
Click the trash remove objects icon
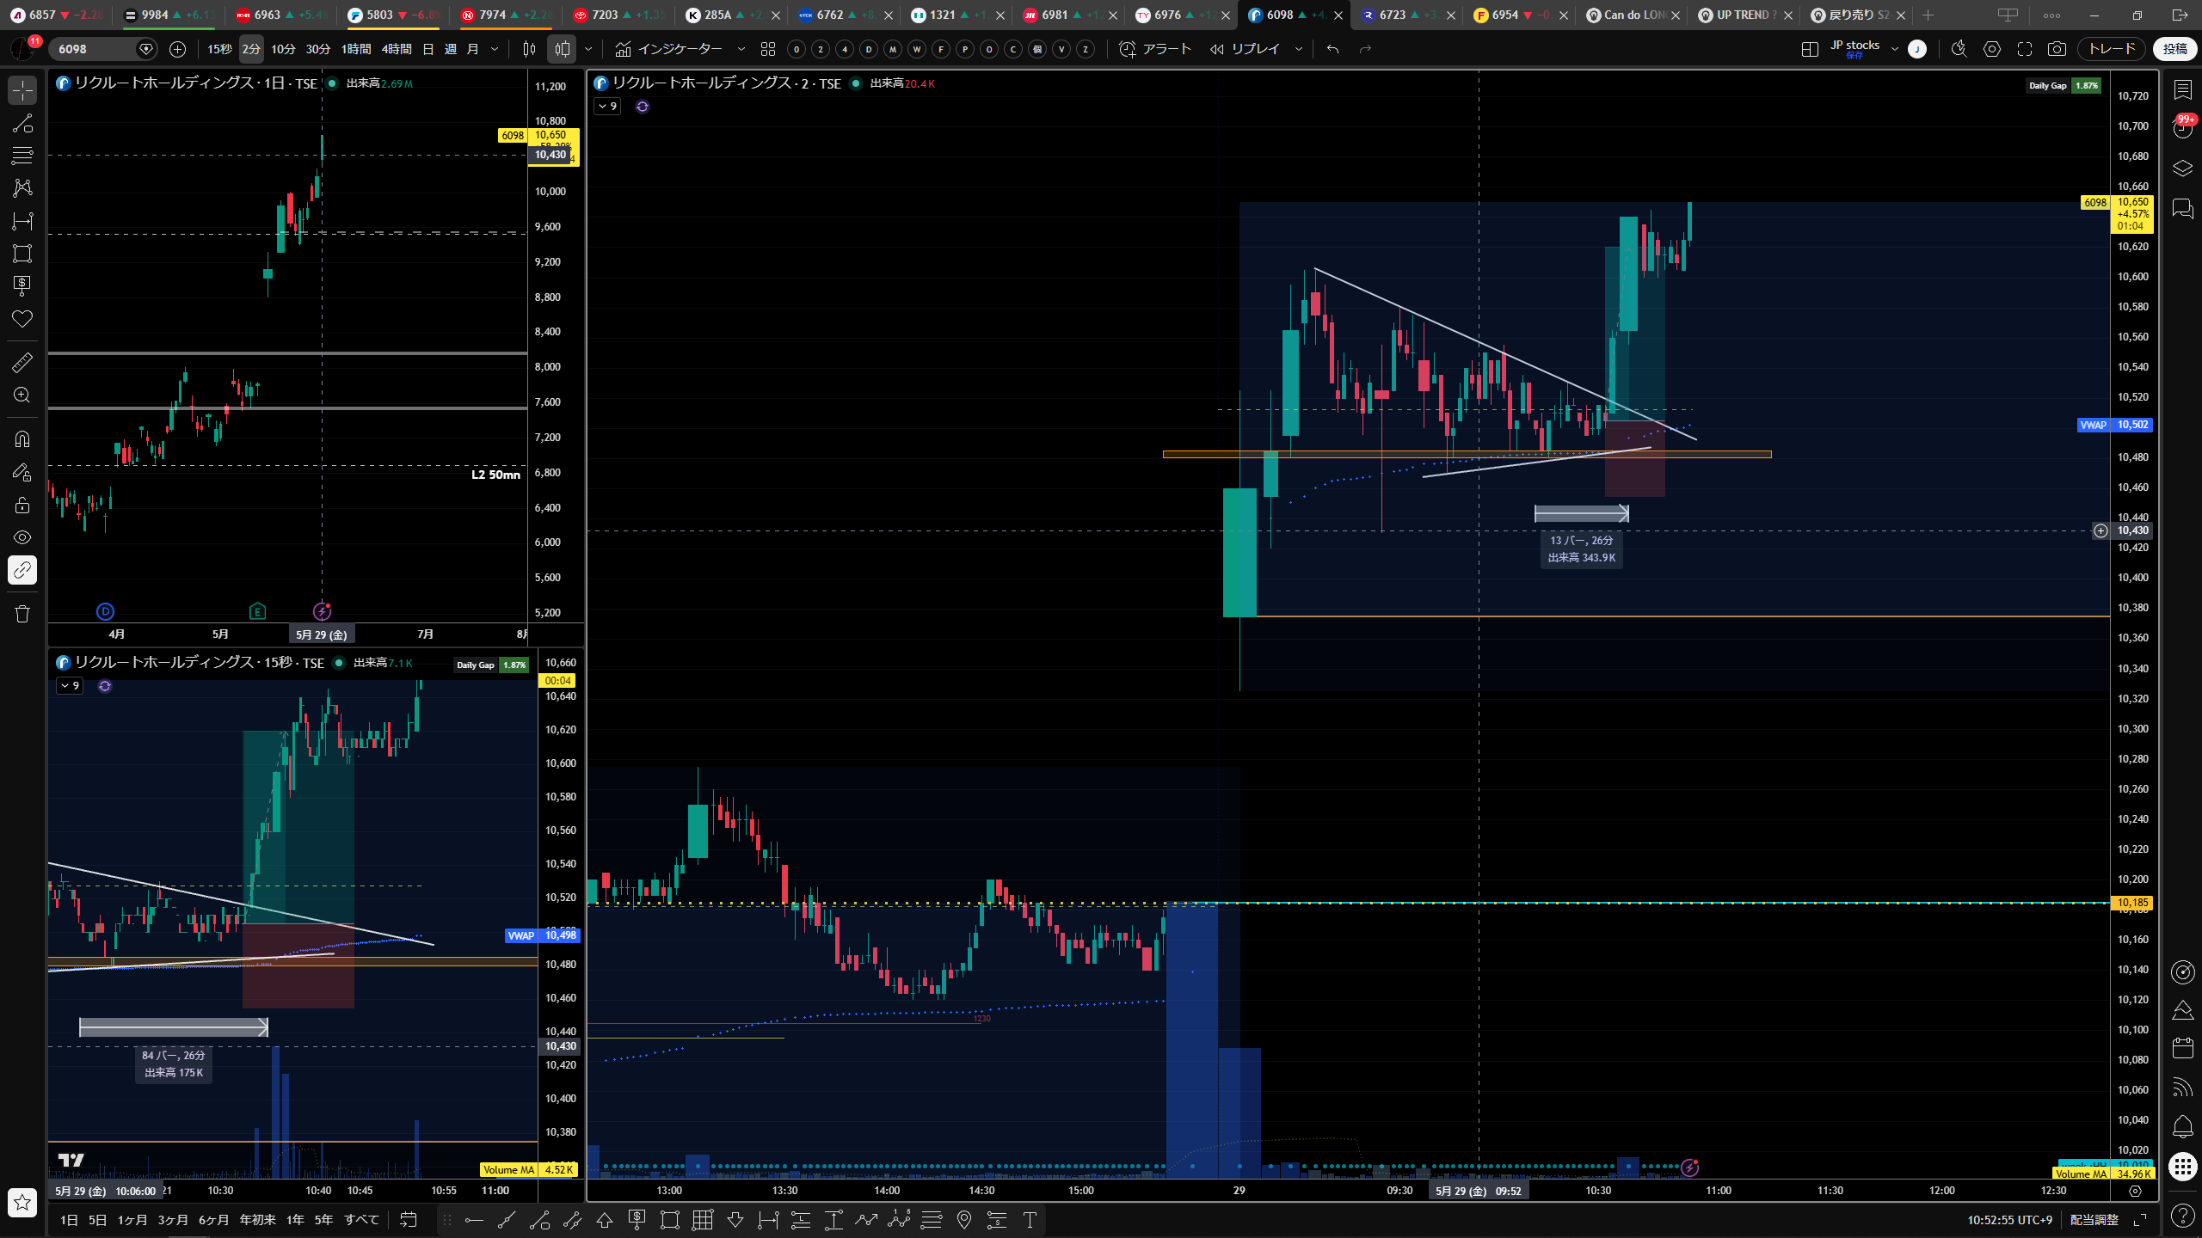22,614
